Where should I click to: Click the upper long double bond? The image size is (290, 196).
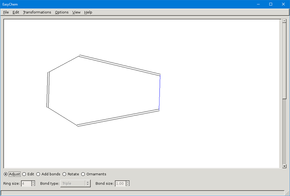(x=120, y=65)
